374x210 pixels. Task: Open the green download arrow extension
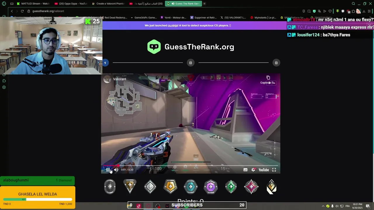(337, 11)
